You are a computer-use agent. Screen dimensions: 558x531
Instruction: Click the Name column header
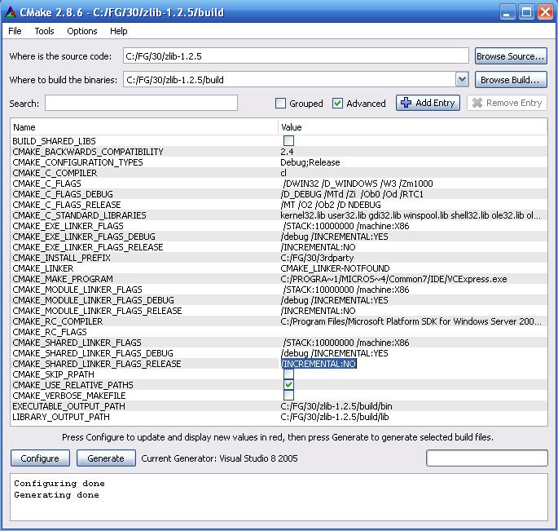[24, 127]
